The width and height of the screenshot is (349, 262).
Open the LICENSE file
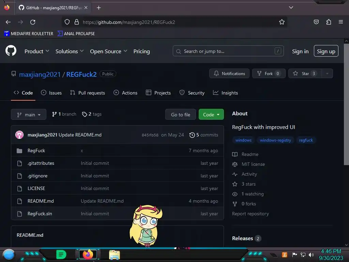36,188
